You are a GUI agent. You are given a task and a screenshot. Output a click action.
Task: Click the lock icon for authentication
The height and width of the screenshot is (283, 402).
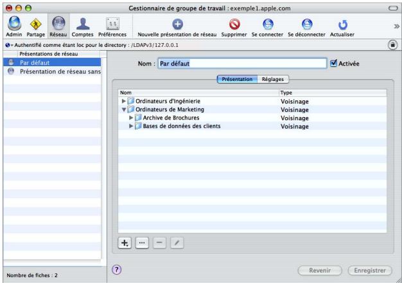point(392,44)
